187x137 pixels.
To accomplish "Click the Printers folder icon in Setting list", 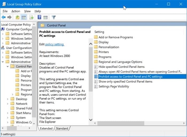I will coord(96,52).
